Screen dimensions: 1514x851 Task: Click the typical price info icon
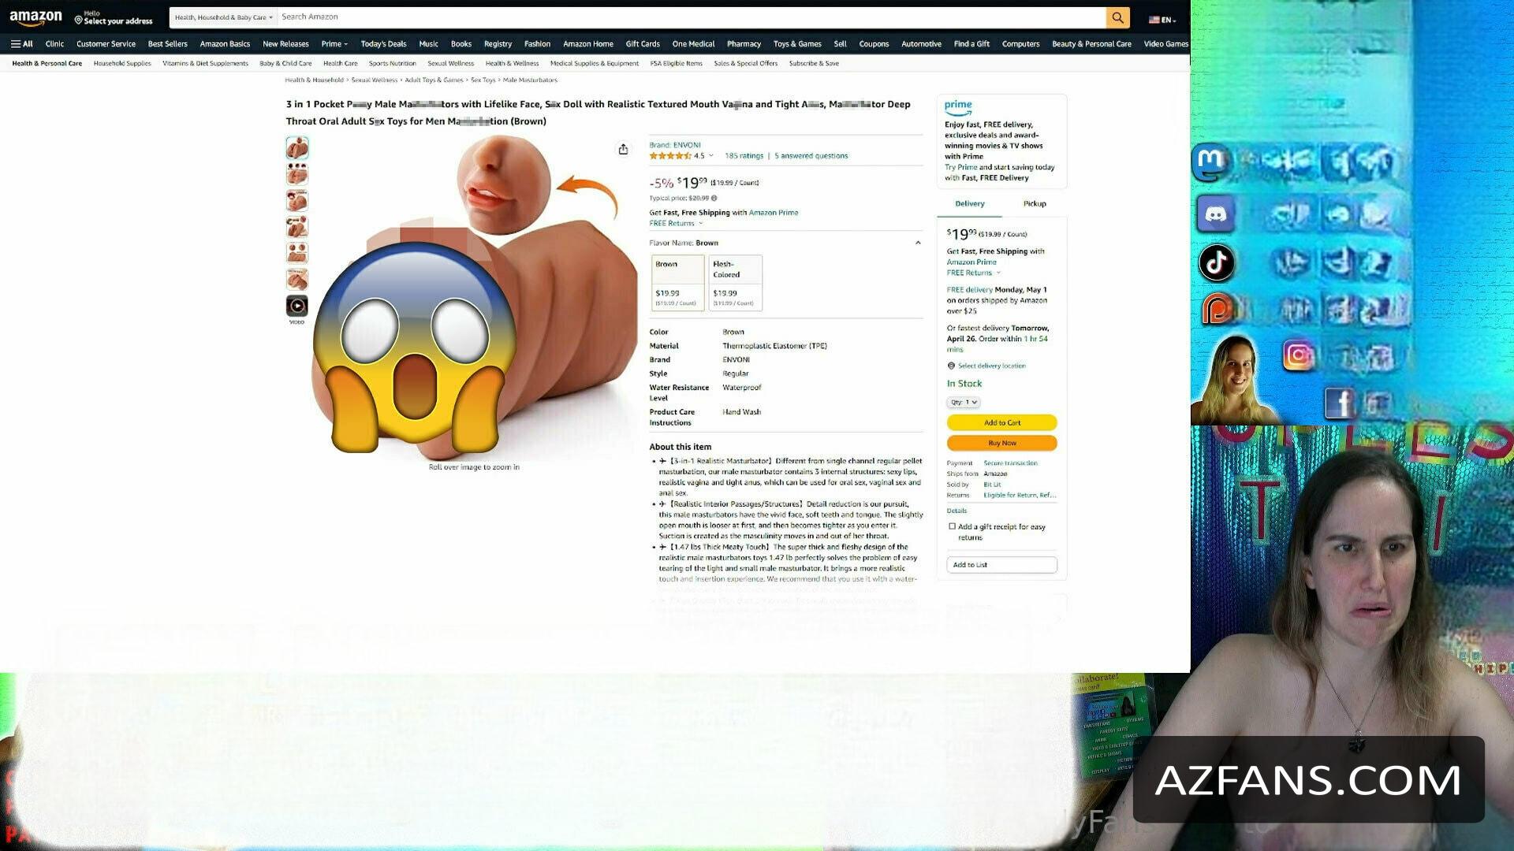click(x=714, y=199)
